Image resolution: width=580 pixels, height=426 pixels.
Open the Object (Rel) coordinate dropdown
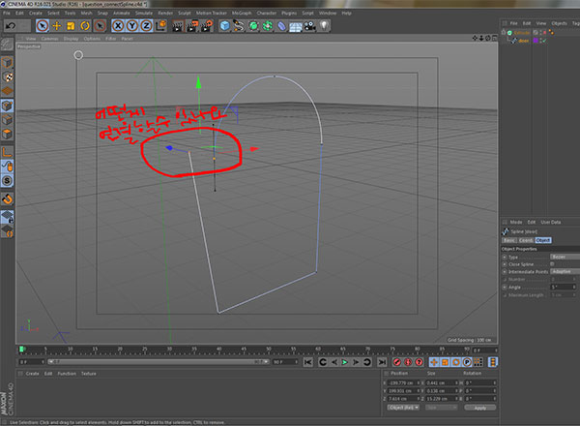click(x=403, y=408)
